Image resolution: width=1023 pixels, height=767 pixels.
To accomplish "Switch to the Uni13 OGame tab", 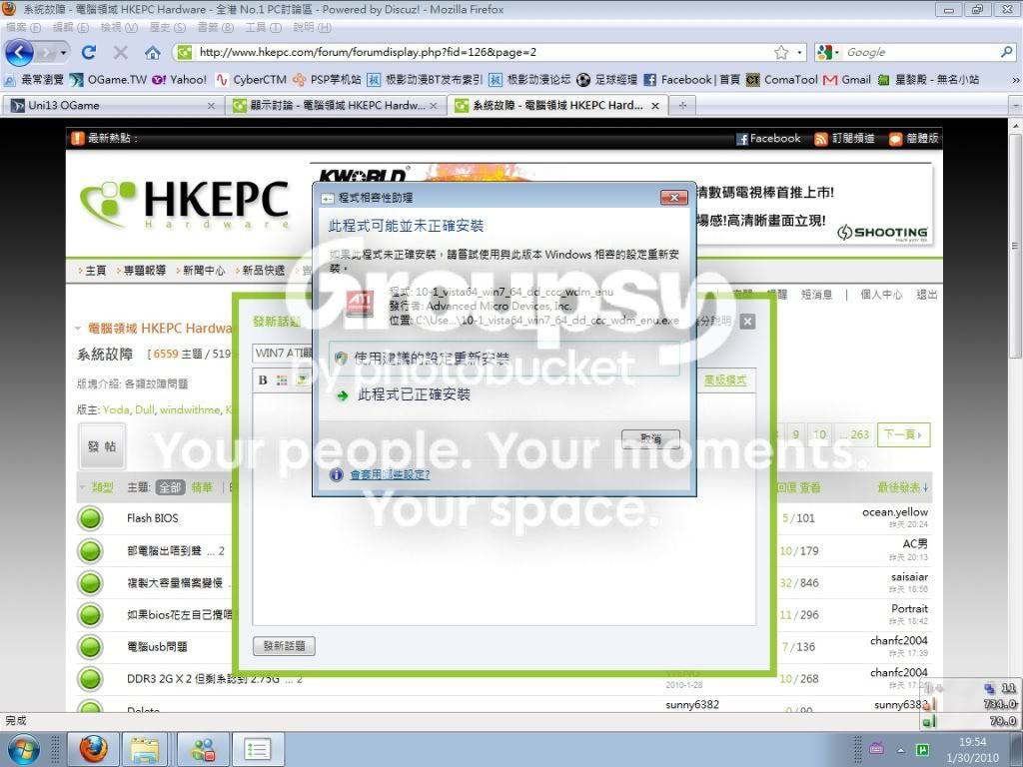I will [113, 105].
